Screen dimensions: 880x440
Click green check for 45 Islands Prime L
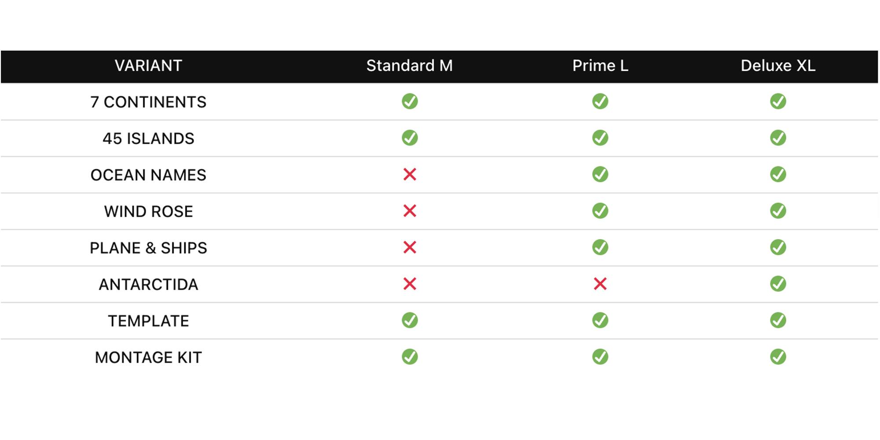click(x=600, y=138)
